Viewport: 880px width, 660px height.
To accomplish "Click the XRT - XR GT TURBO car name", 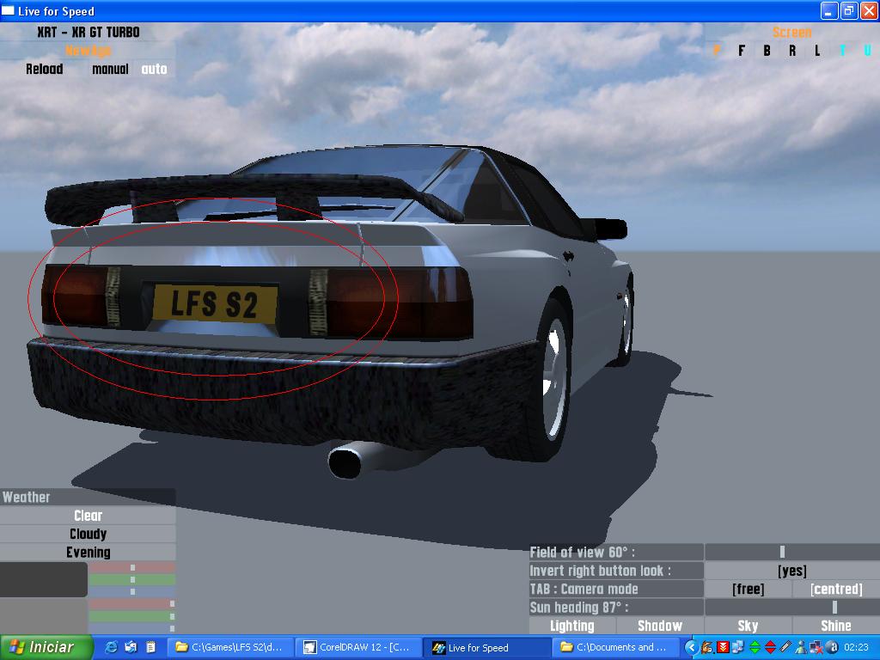I will [89, 32].
